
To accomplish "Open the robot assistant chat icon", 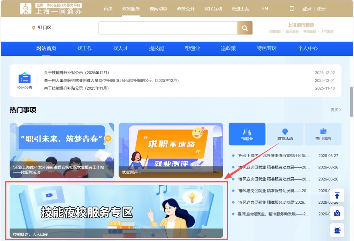I will coord(337,231).
